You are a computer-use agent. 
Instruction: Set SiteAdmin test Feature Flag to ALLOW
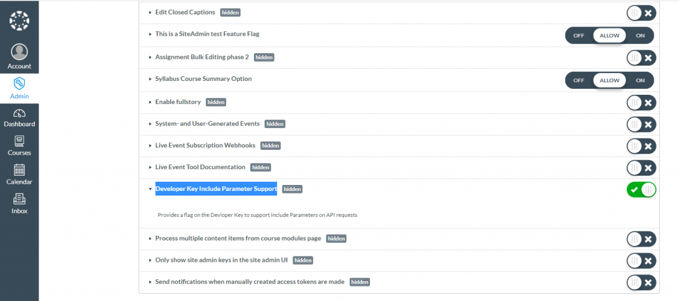click(x=609, y=36)
